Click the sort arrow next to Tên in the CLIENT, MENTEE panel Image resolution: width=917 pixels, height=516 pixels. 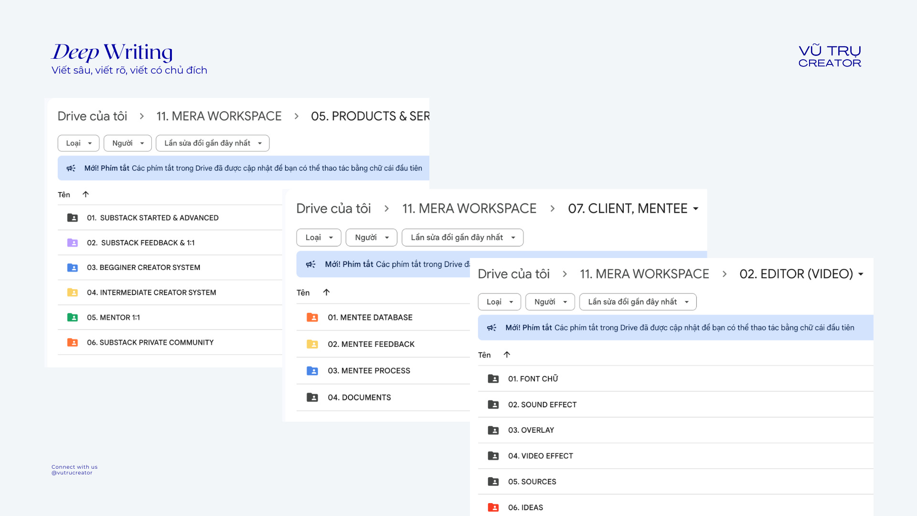tap(326, 292)
